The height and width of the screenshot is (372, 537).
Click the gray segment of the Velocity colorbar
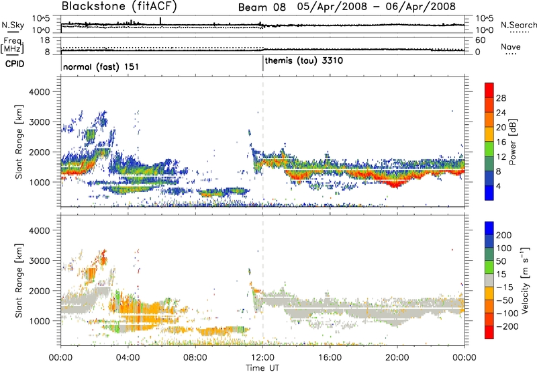point(489,281)
